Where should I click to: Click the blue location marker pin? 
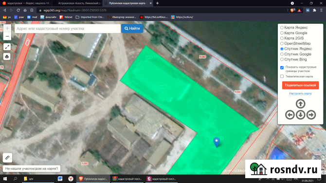pyautogui.click(x=217, y=143)
